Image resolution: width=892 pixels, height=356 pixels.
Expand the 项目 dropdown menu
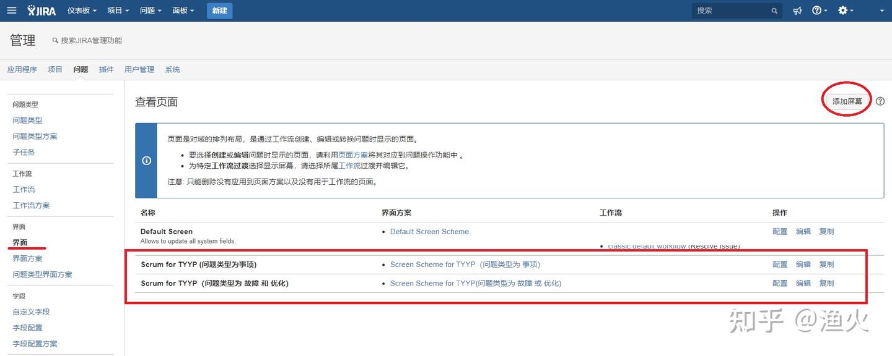click(x=118, y=11)
